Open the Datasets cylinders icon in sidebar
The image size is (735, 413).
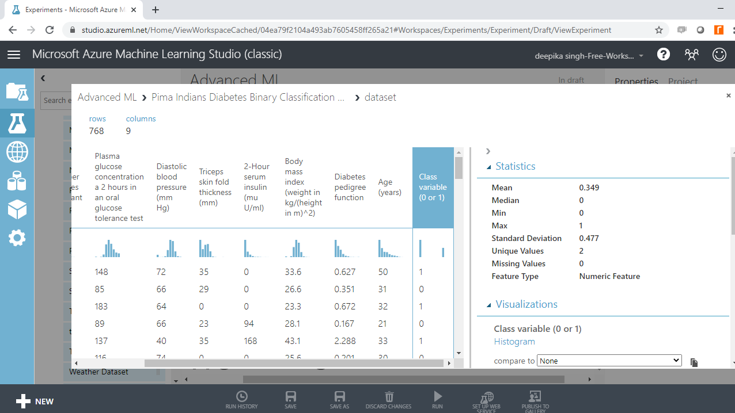(17, 181)
